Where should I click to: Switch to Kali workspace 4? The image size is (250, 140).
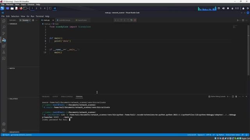point(45,8)
